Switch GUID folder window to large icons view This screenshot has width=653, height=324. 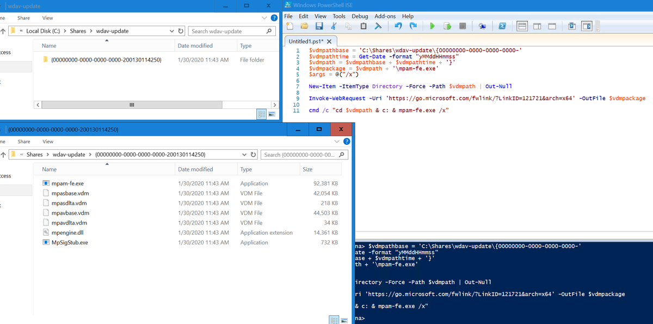tap(344, 320)
